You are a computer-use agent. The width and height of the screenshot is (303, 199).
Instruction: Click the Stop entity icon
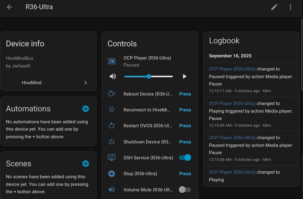112,174
